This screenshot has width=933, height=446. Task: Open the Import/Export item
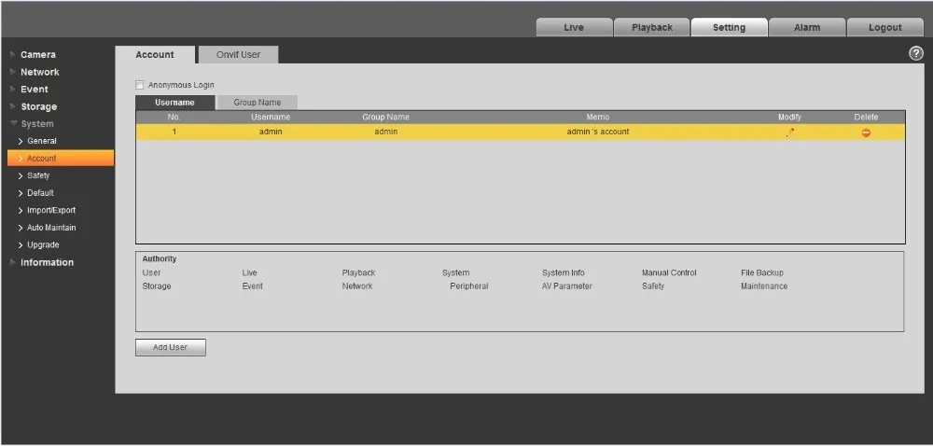[51, 210]
